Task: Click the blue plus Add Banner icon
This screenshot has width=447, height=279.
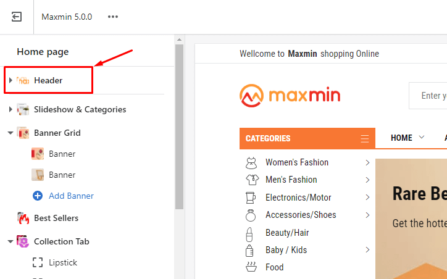Action: [38, 196]
